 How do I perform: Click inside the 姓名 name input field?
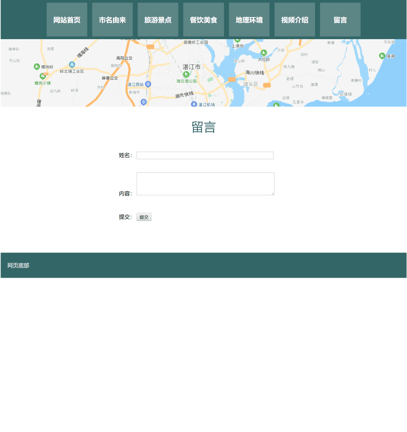click(205, 155)
